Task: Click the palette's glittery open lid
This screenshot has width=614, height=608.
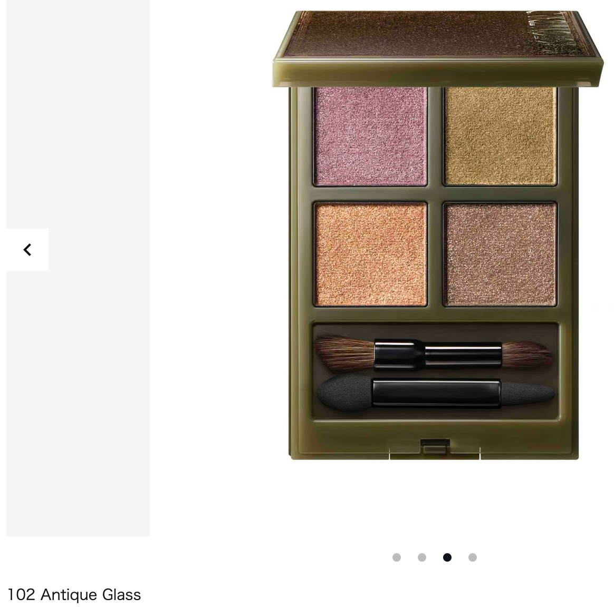Action: point(437,48)
